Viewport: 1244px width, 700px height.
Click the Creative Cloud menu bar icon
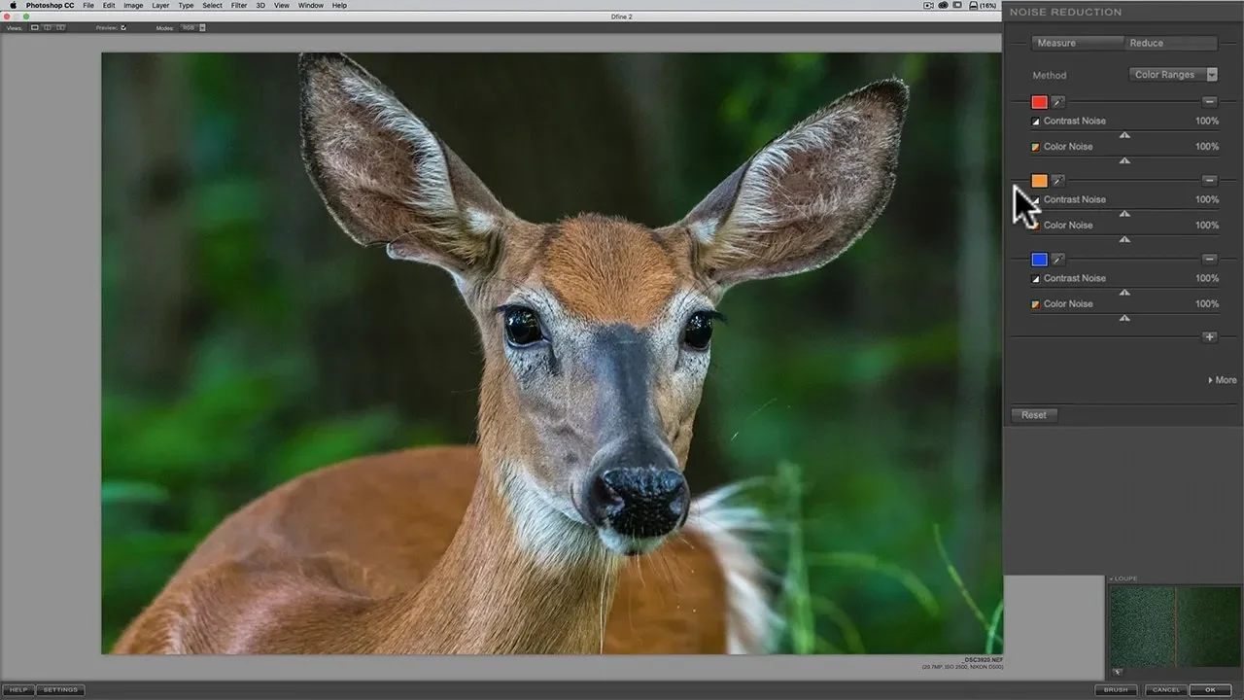click(x=944, y=6)
